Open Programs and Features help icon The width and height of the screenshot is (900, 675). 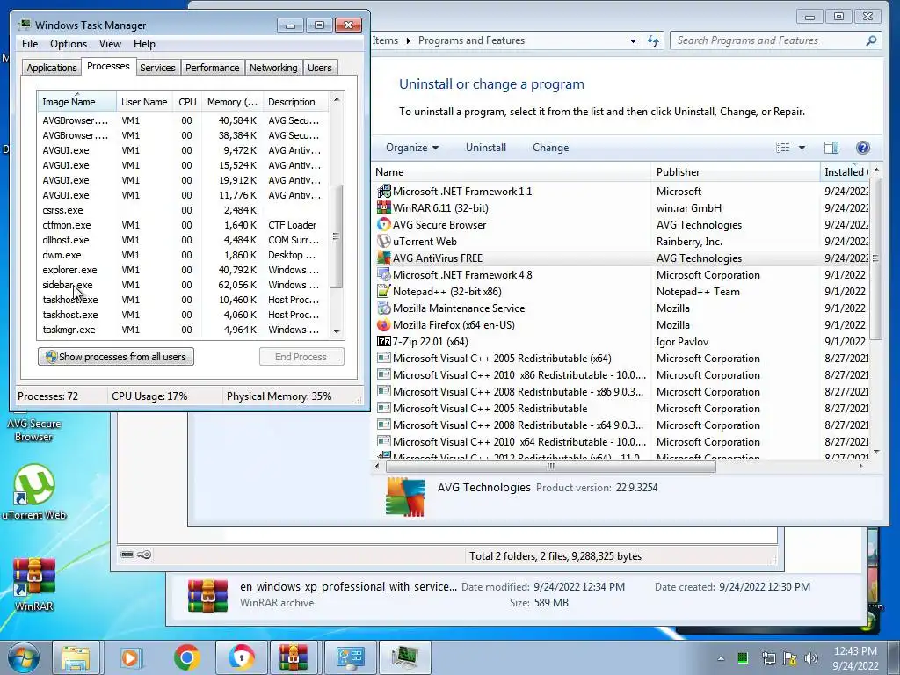[863, 148]
